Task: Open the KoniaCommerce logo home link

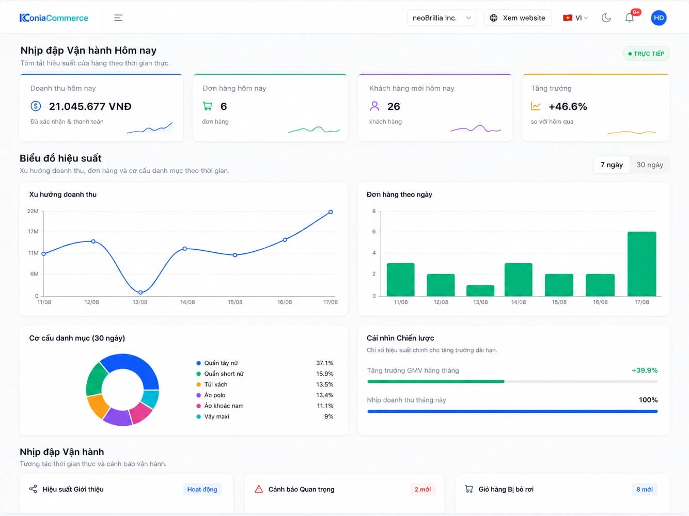Action: tap(54, 18)
